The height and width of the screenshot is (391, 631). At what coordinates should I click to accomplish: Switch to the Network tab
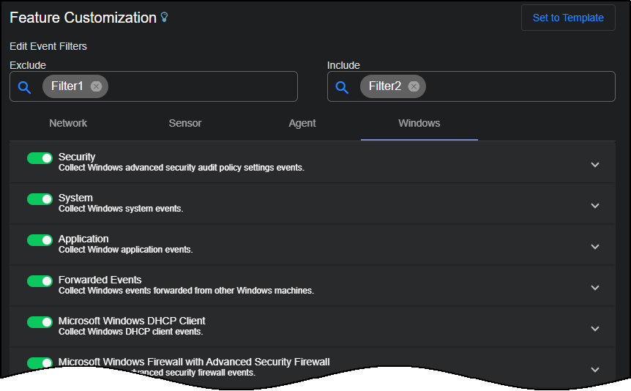tap(68, 123)
